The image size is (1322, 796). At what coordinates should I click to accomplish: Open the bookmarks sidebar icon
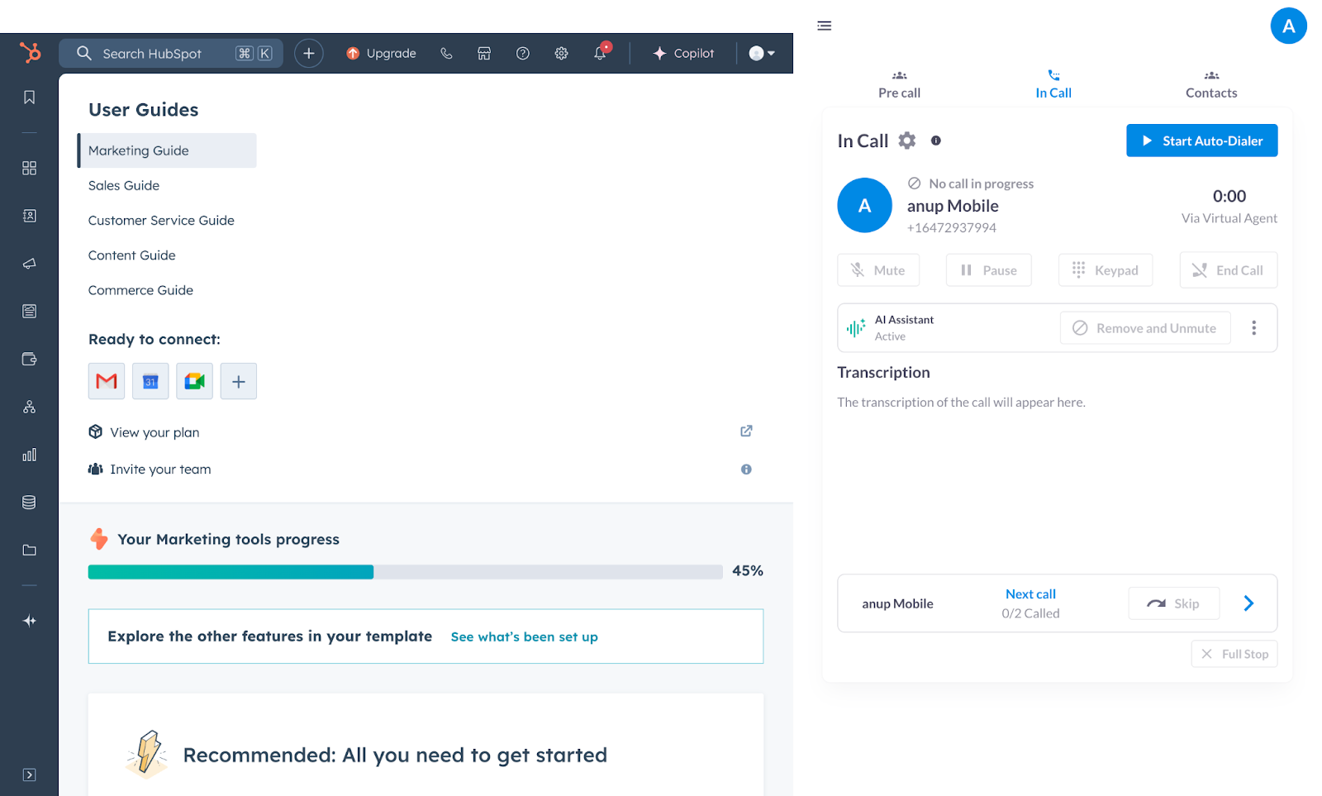tap(29, 98)
